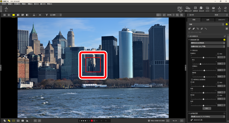The width and height of the screenshot is (229, 123).
Task: Enable 使用自定义曲调曲线 checkbox
Action: pos(192,79)
